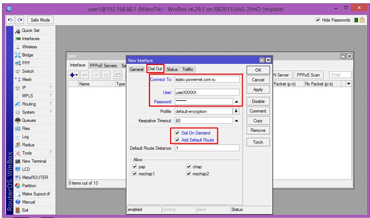Switch to the Dial Out tab
The width and height of the screenshot is (370, 218).
pos(155,69)
